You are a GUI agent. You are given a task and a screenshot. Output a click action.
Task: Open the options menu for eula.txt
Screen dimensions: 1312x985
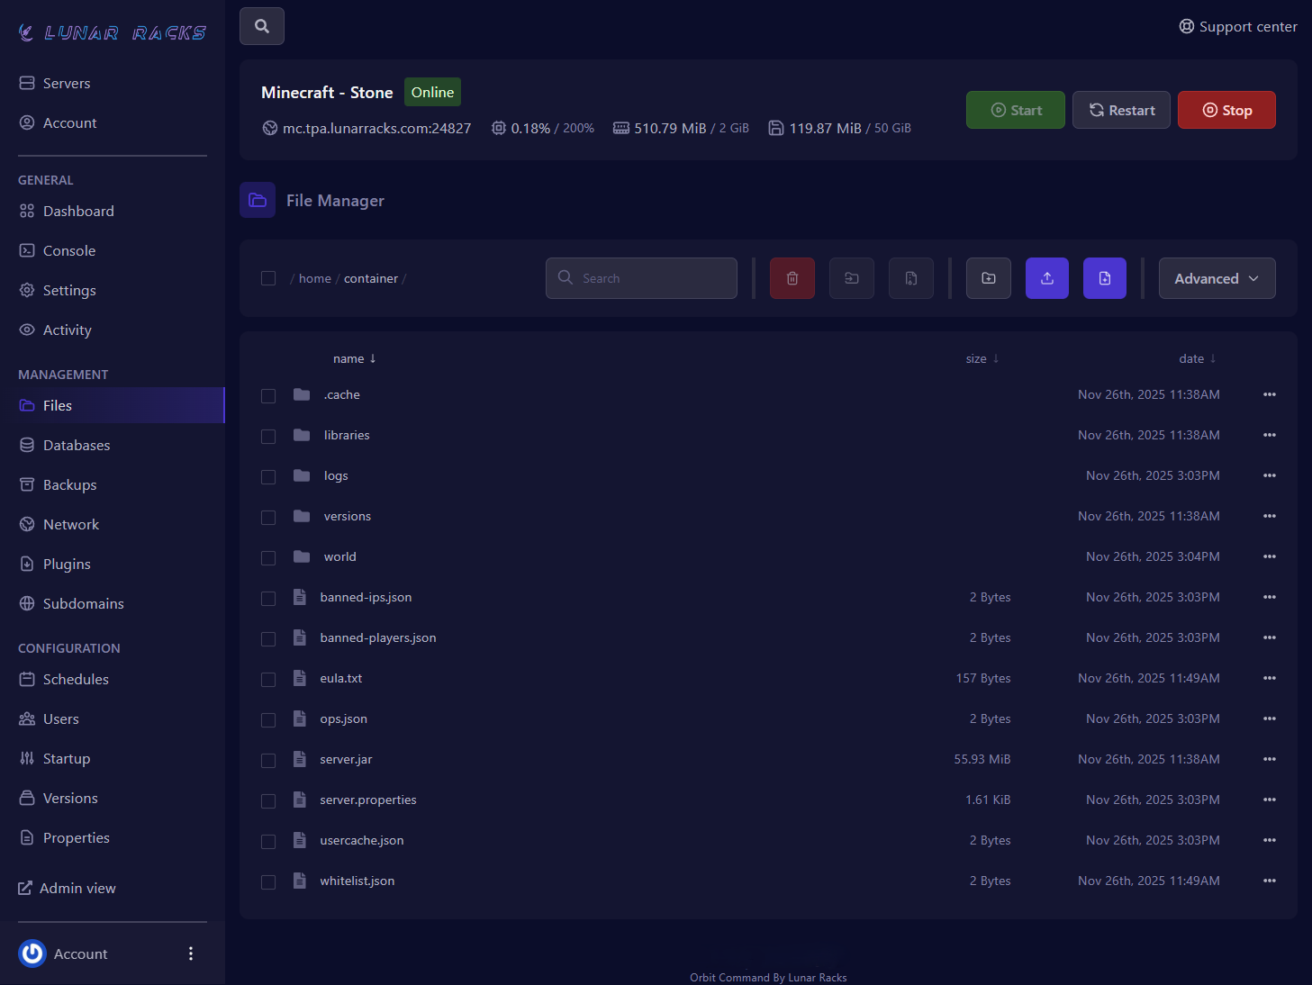[x=1269, y=678]
